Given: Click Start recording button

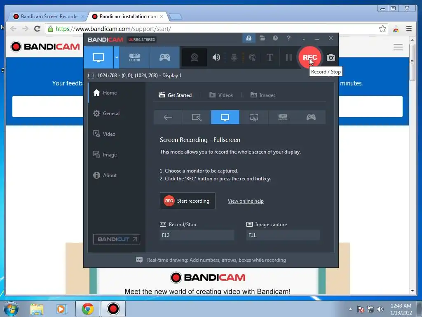Looking at the screenshot, I should (188, 201).
